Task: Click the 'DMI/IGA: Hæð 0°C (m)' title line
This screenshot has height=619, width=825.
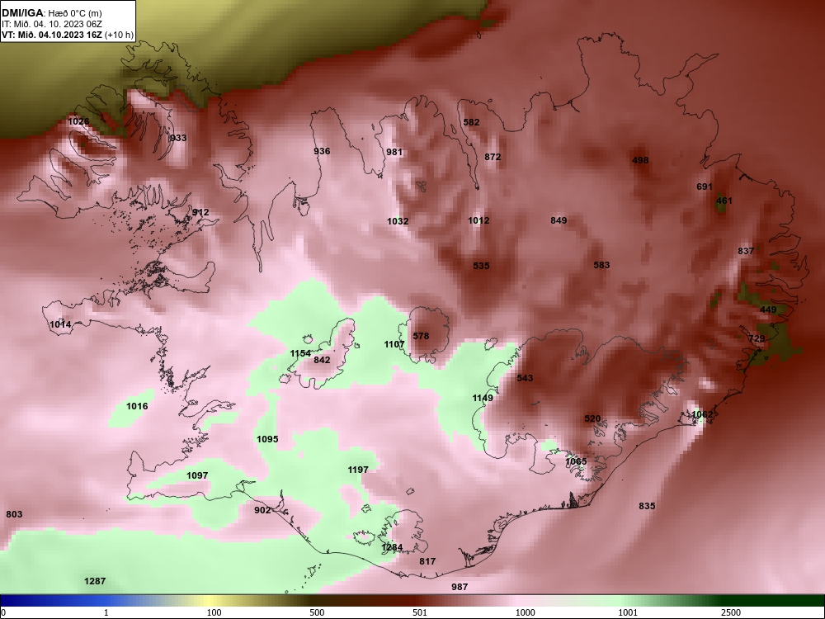Action: click(x=52, y=13)
